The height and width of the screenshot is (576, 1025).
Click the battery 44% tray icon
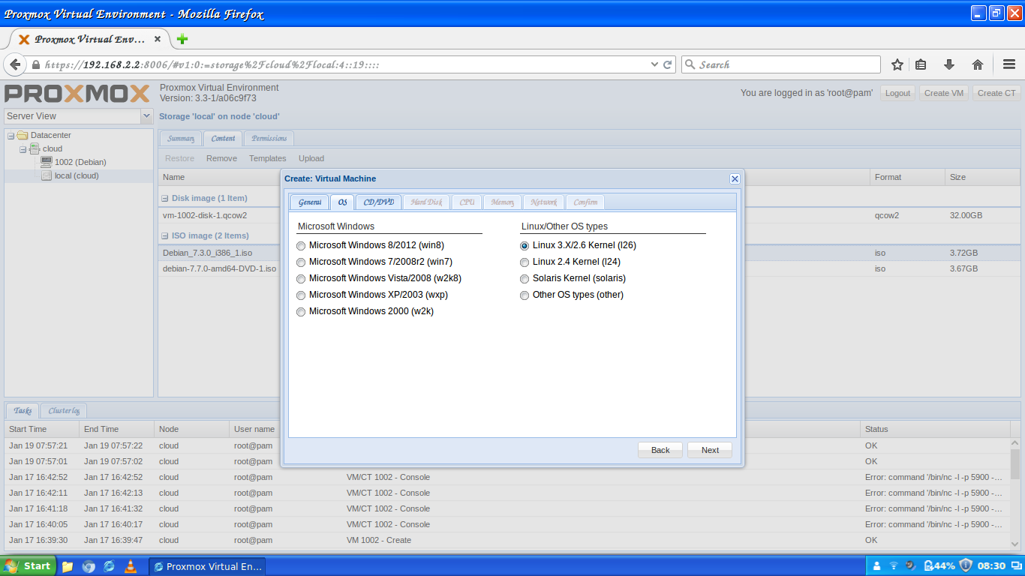click(939, 565)
